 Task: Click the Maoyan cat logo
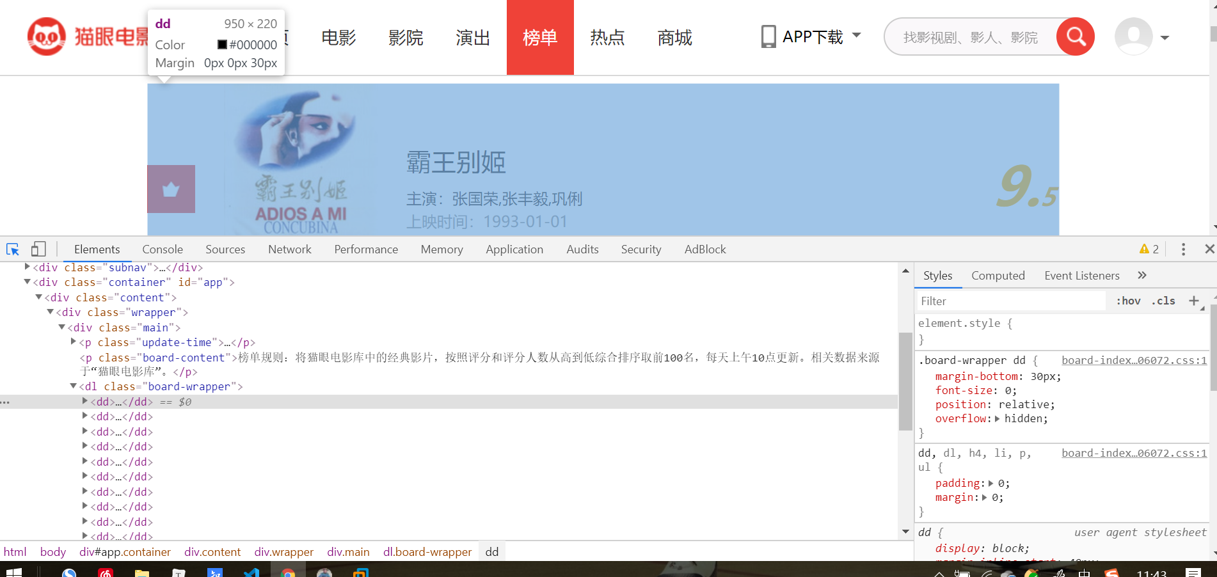[x=46, y=36]
